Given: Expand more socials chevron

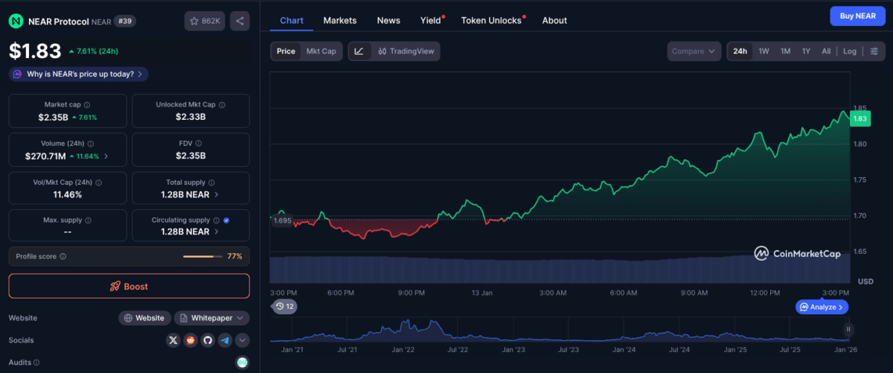Looking at the screenshot, I should tap(242, 340).
